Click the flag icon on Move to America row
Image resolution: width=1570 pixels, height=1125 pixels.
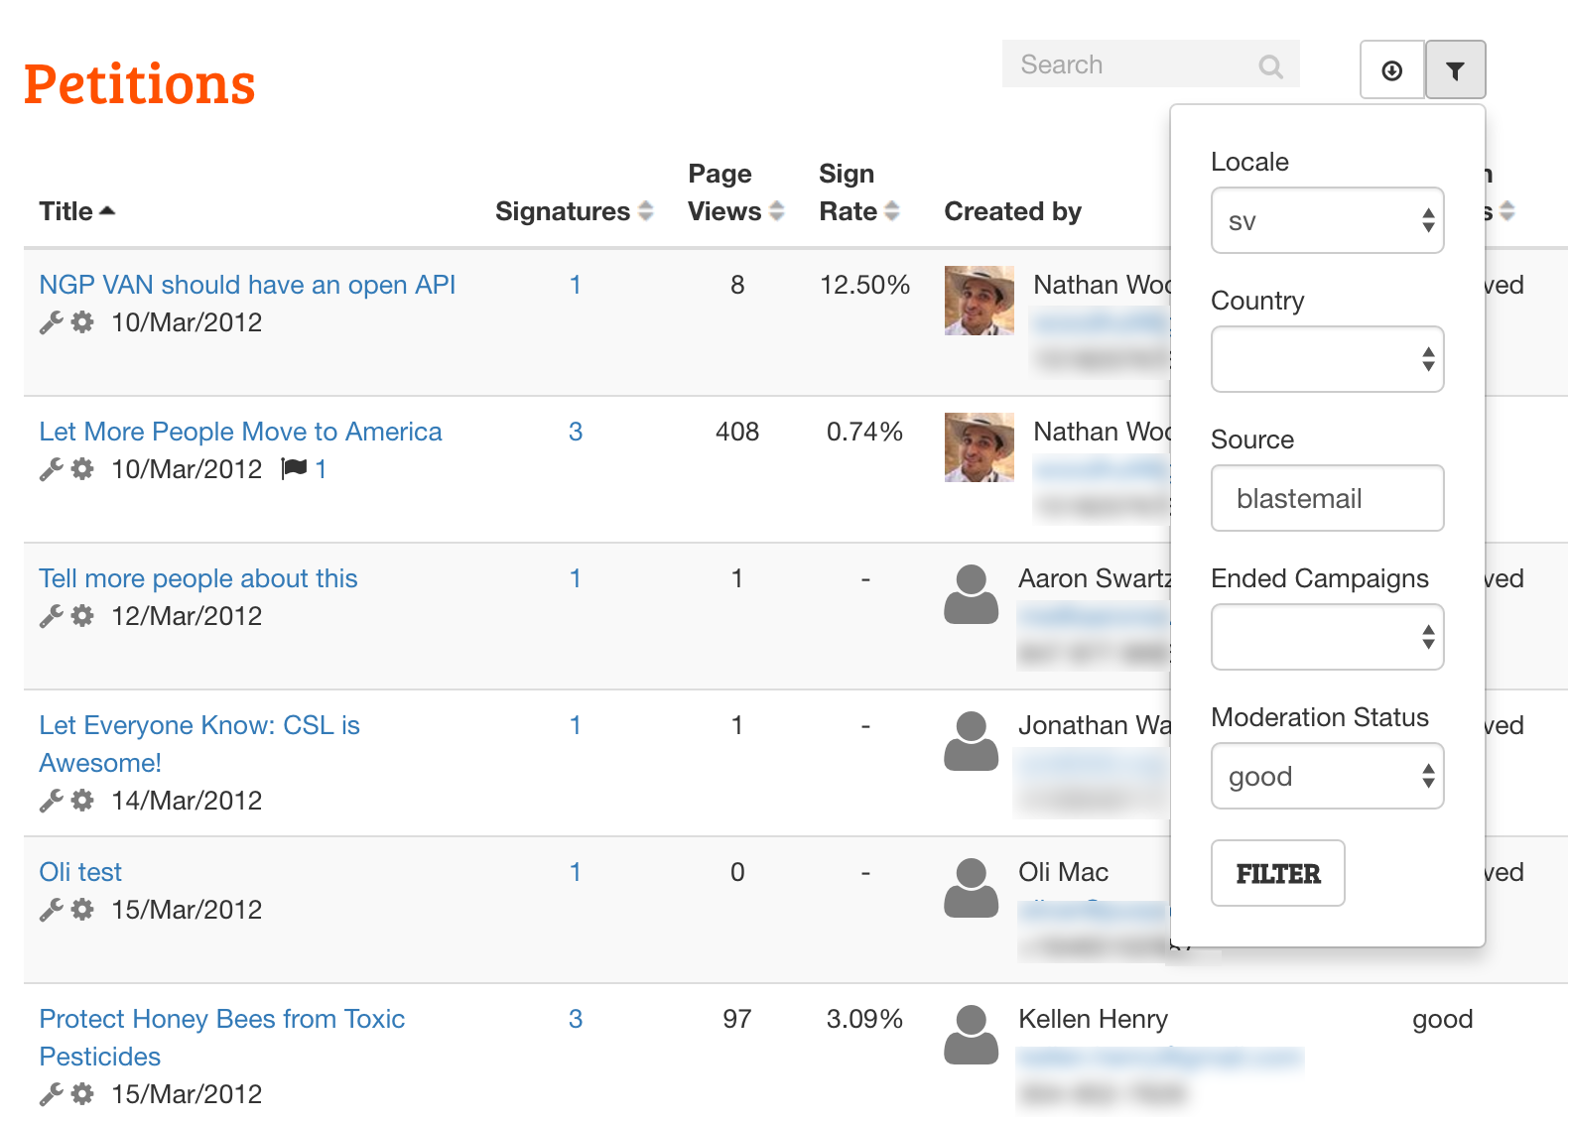pos(295,468)
